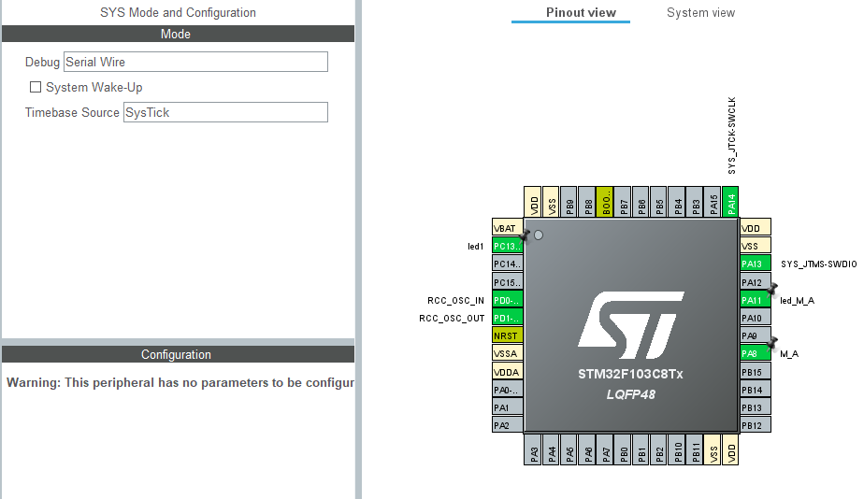The height and width of the screenshot is (499, 864).
Task: Click the BOOT0 pin on the top edge
Action: 606,202
